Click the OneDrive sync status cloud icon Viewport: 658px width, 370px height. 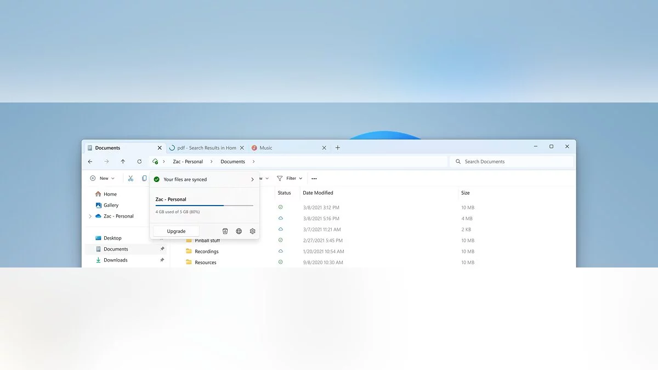coord(155,162)
